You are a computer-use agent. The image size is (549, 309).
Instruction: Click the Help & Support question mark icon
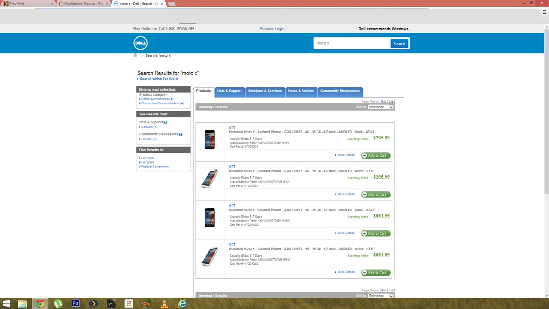click(166, 122)
